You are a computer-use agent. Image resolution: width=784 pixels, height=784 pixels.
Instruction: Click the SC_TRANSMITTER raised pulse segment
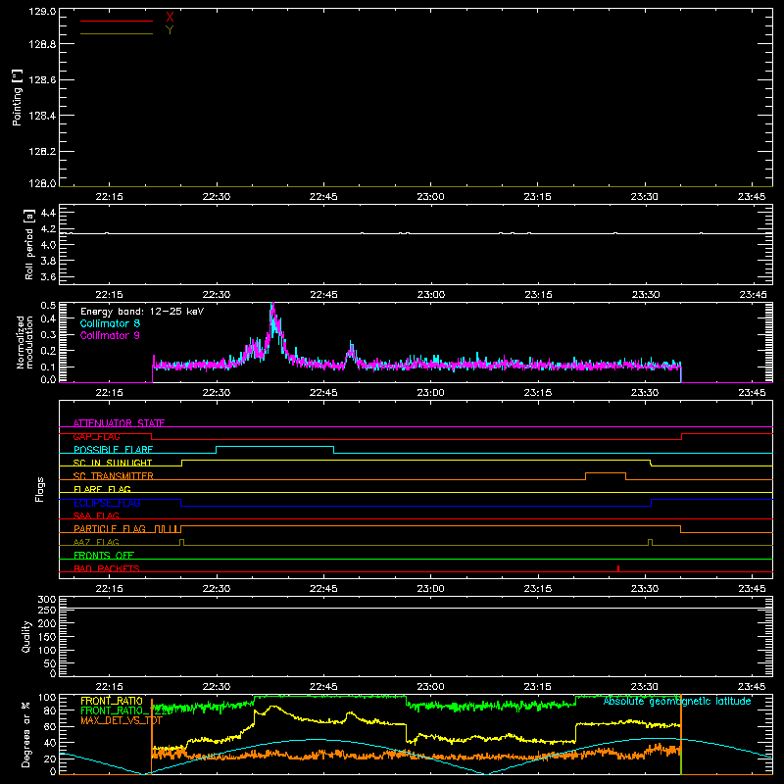click(606, 473)
